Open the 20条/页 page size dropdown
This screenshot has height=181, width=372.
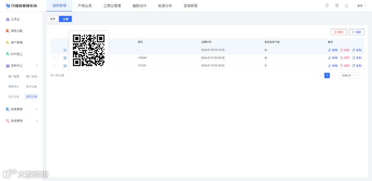[349, 76]
